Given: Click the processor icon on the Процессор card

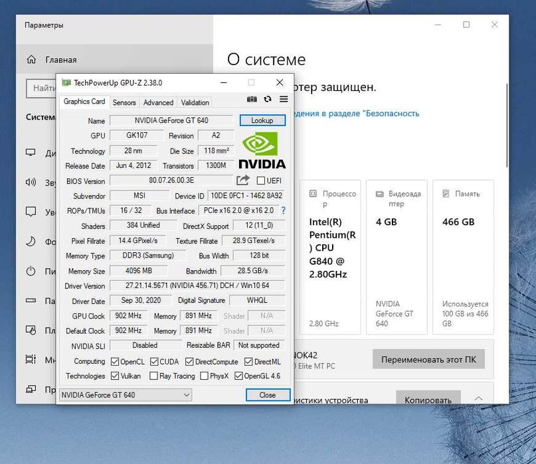Looking at the screenshot, I should click(313, 194).
